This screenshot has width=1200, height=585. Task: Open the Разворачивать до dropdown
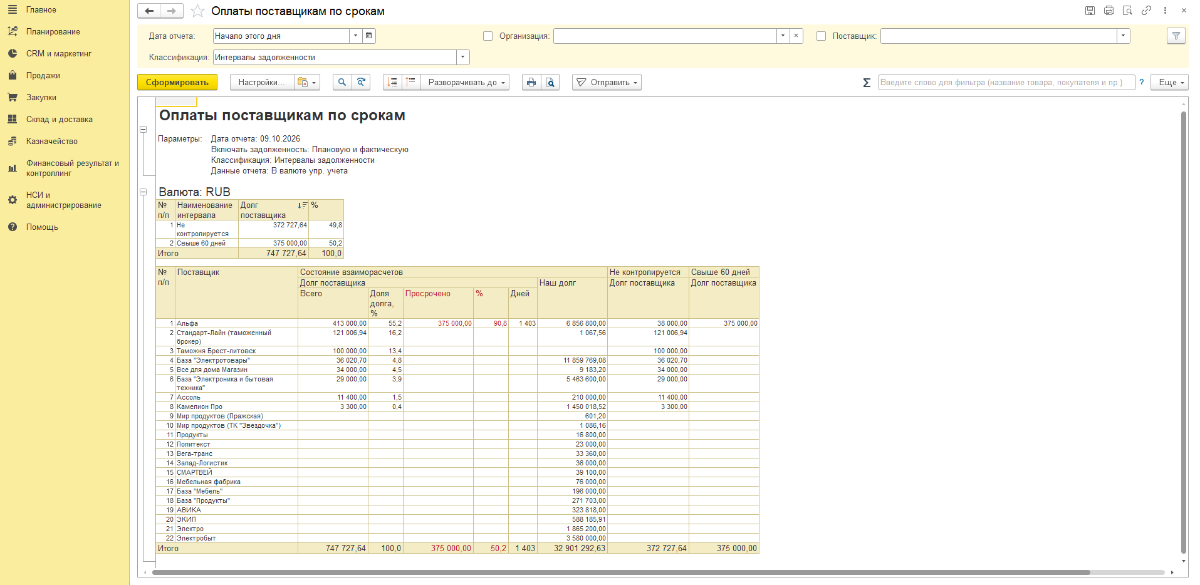[465, 82]
